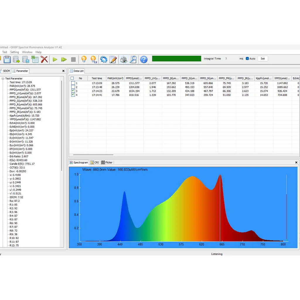
Task: Check the box for data row 1
Action: [x=73, y=83]
